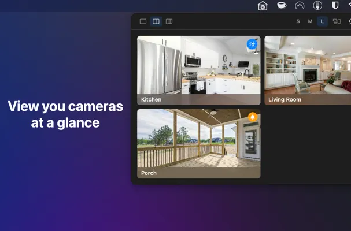Click the mixed tile layout icon
Screen dimensions: 351x231
[x=337, y=21]
